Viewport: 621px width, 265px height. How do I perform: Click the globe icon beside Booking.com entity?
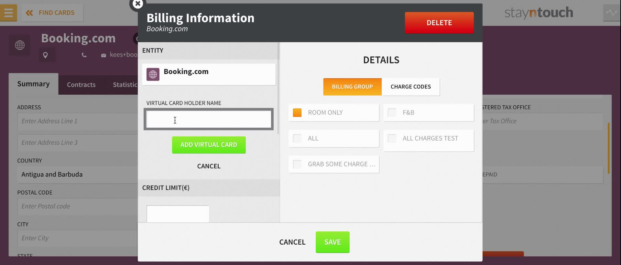click(153, 74)
